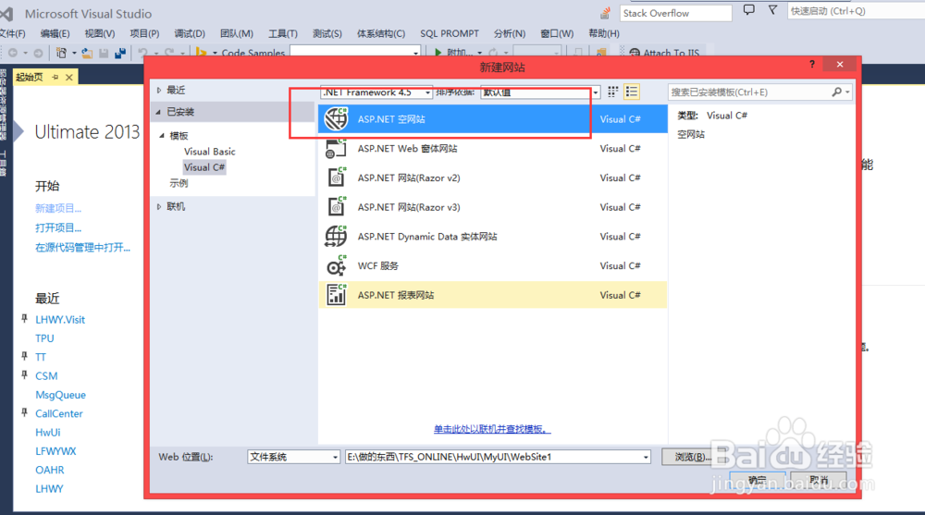Select the 示例 tree item

click(179, 183)
